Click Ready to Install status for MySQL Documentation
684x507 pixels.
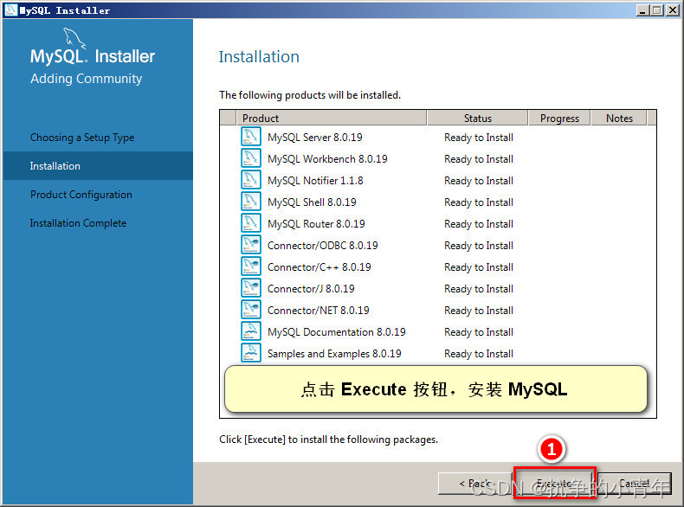pos(479,332)
